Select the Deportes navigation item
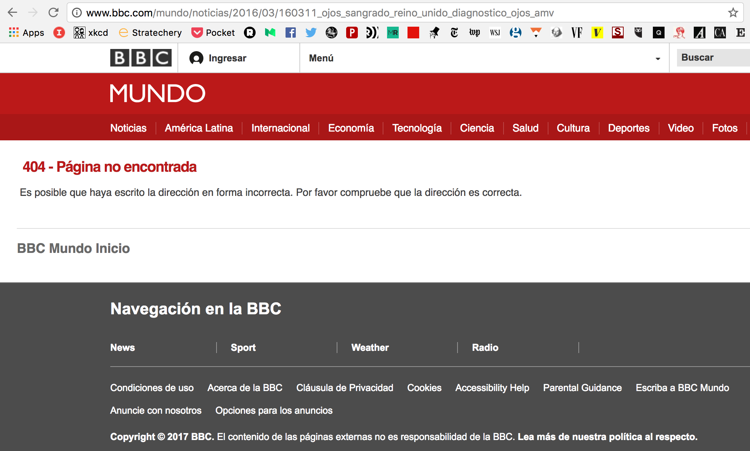750x451 pixels. coord(628,128)
